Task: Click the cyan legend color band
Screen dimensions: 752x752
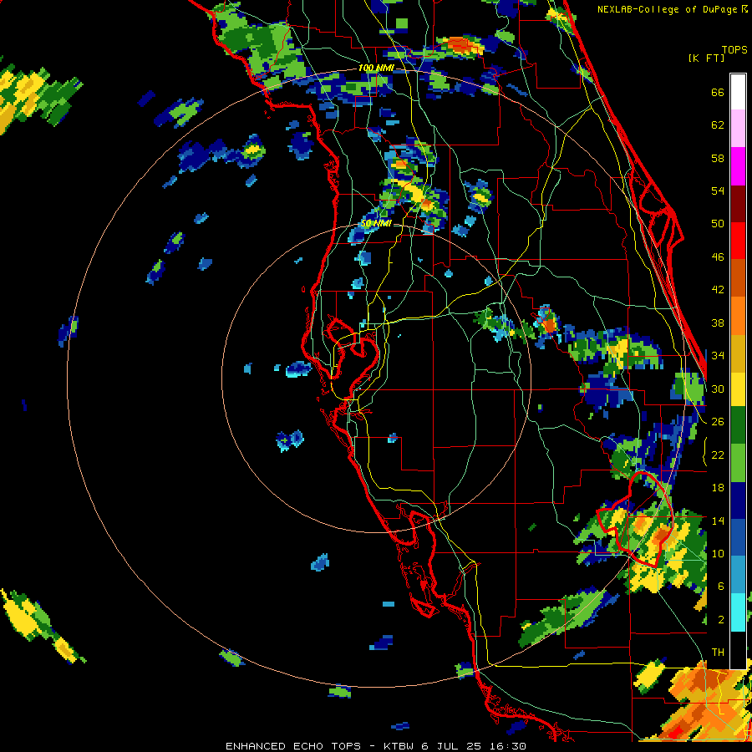Action: click(x=738, y=612)
